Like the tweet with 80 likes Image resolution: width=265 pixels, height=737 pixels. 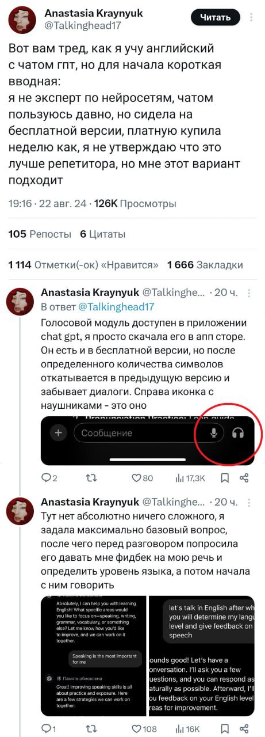tap(142, 477)
